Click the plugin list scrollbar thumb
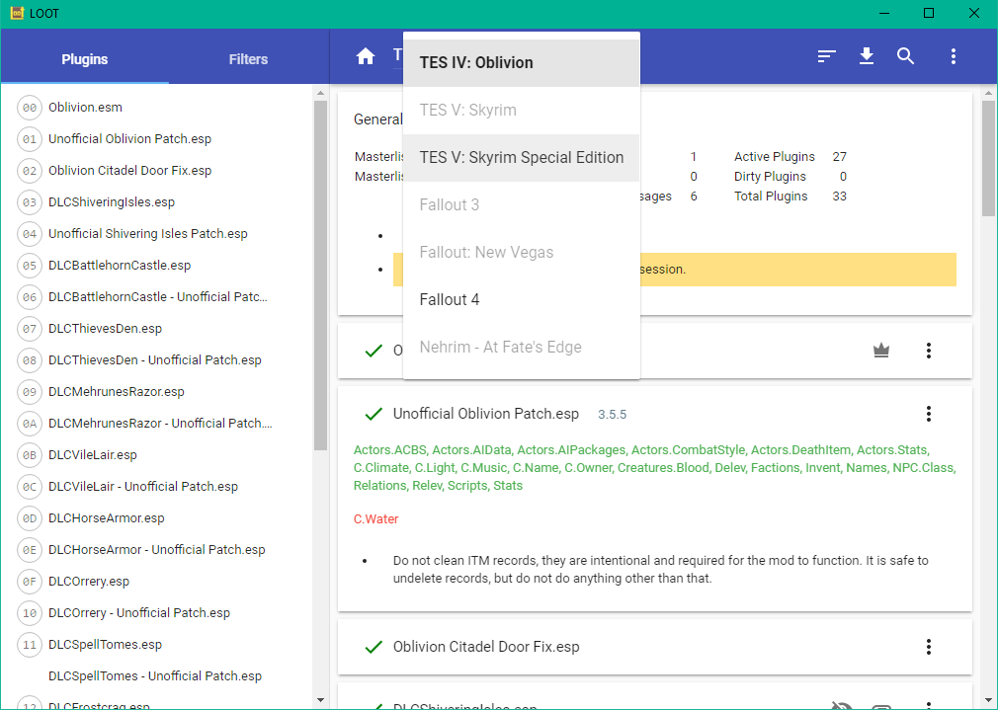Screen dimensions: 998x710 pos(320,275)
